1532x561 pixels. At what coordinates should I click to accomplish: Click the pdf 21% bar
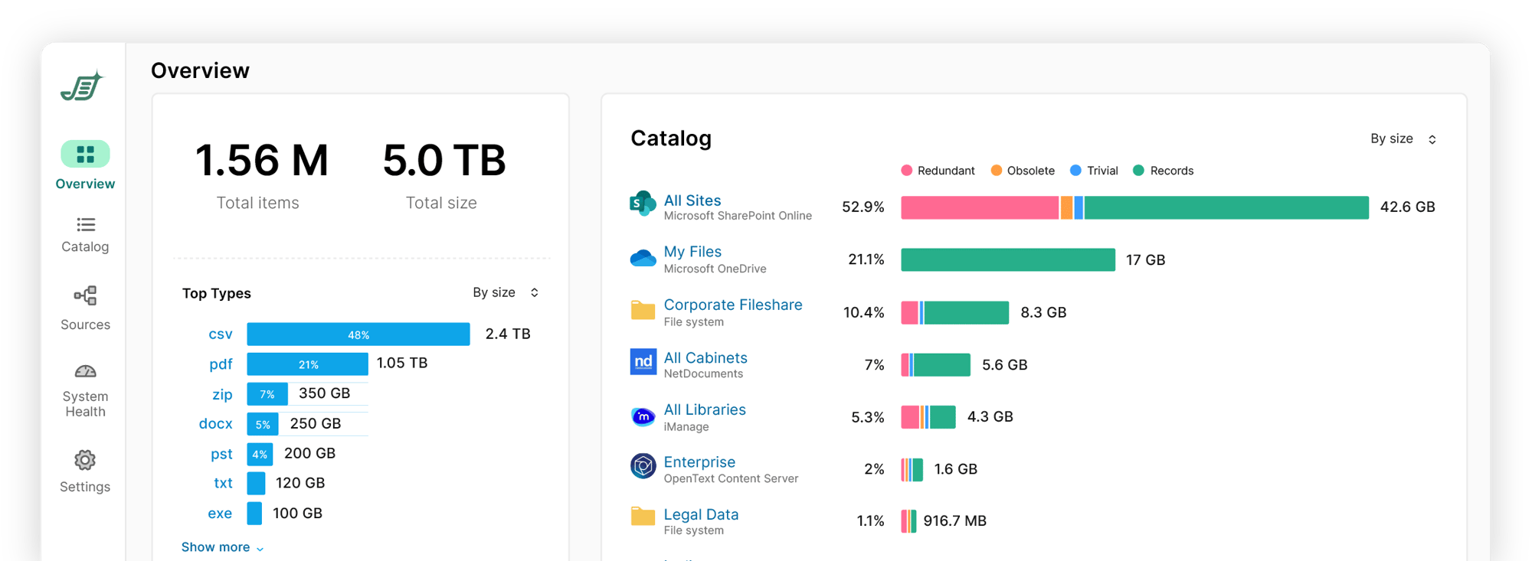coord(307,364)
